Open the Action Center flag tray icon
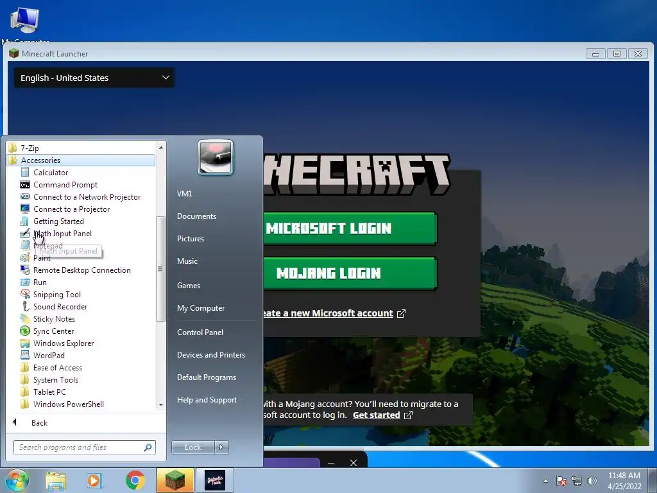The width and height of the screenshot is (657, 493). point(561,481)
